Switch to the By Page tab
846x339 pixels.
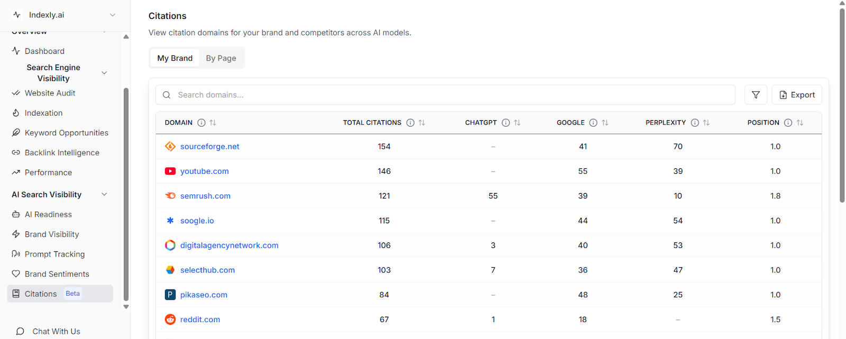coord(221,58)
